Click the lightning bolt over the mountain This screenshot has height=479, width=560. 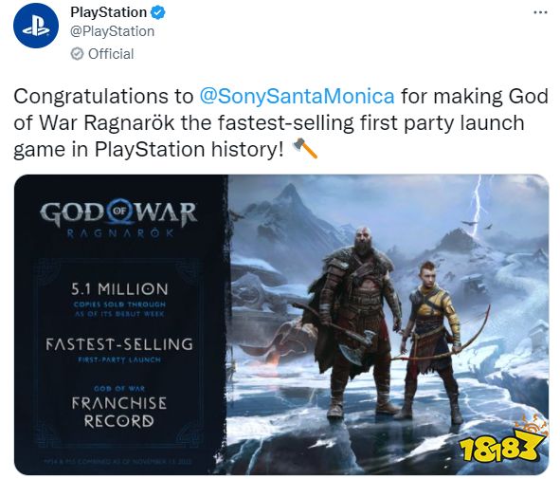(x=479, y=206)
